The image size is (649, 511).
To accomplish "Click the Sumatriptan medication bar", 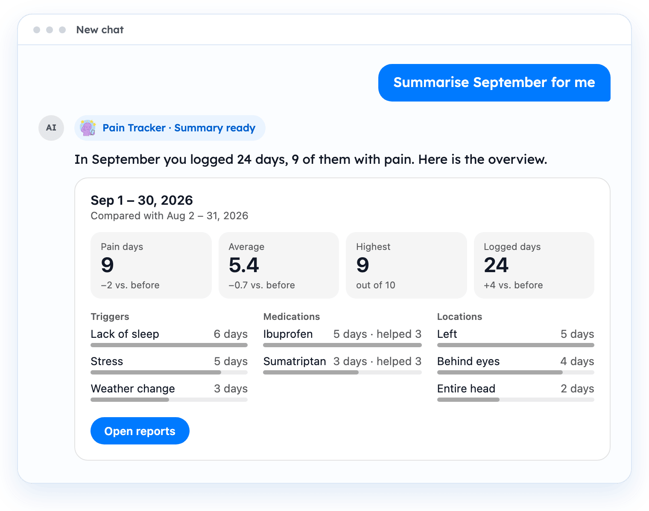I will coord(342,372).
